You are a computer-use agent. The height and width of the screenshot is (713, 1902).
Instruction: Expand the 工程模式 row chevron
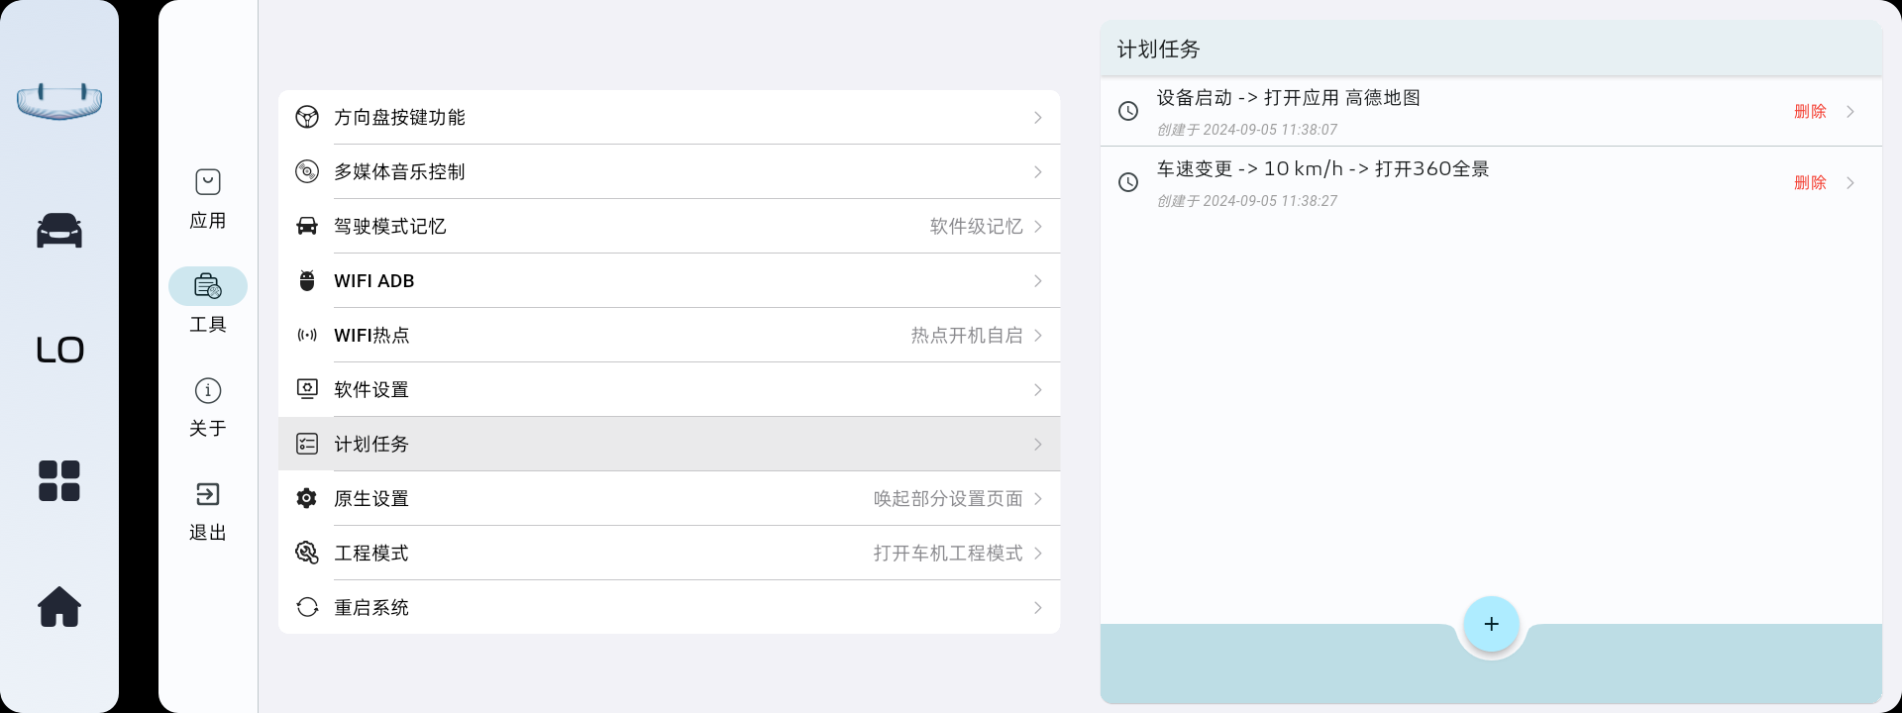pyautogui.click(x=1037, y=554)
